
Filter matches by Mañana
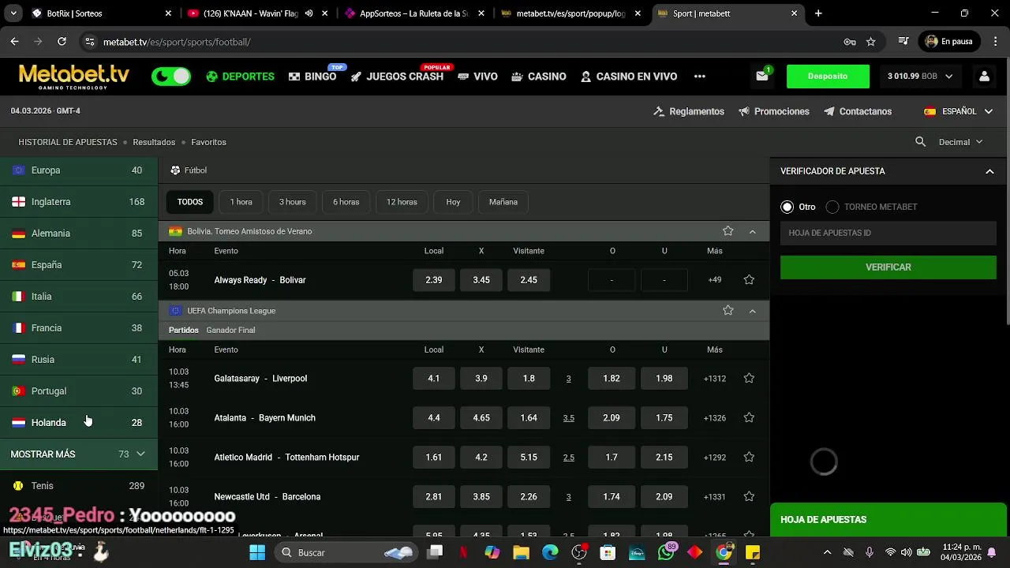click(x=503, y=202)
